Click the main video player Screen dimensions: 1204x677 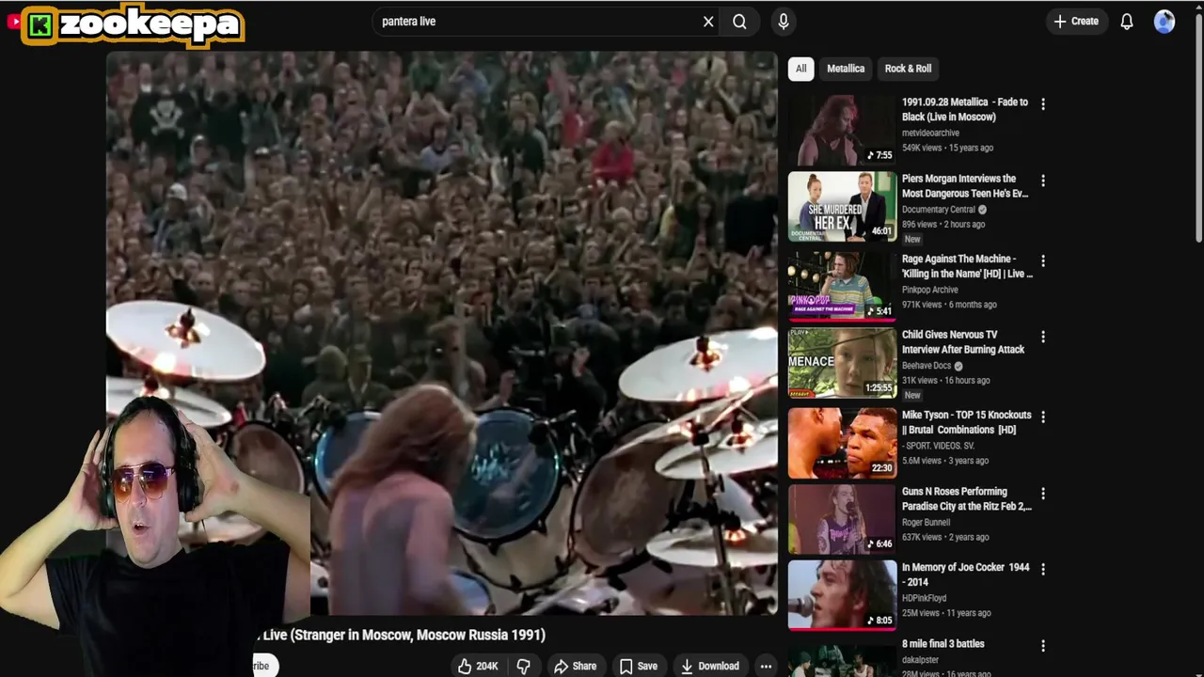442,333
